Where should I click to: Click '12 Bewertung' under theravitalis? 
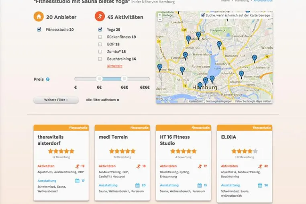click(61, 157)
